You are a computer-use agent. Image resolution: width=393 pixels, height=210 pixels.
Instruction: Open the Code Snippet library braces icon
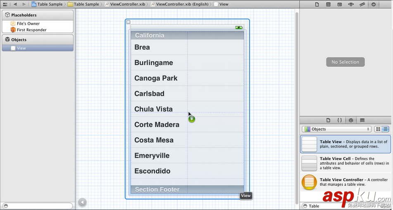point(340,120)
